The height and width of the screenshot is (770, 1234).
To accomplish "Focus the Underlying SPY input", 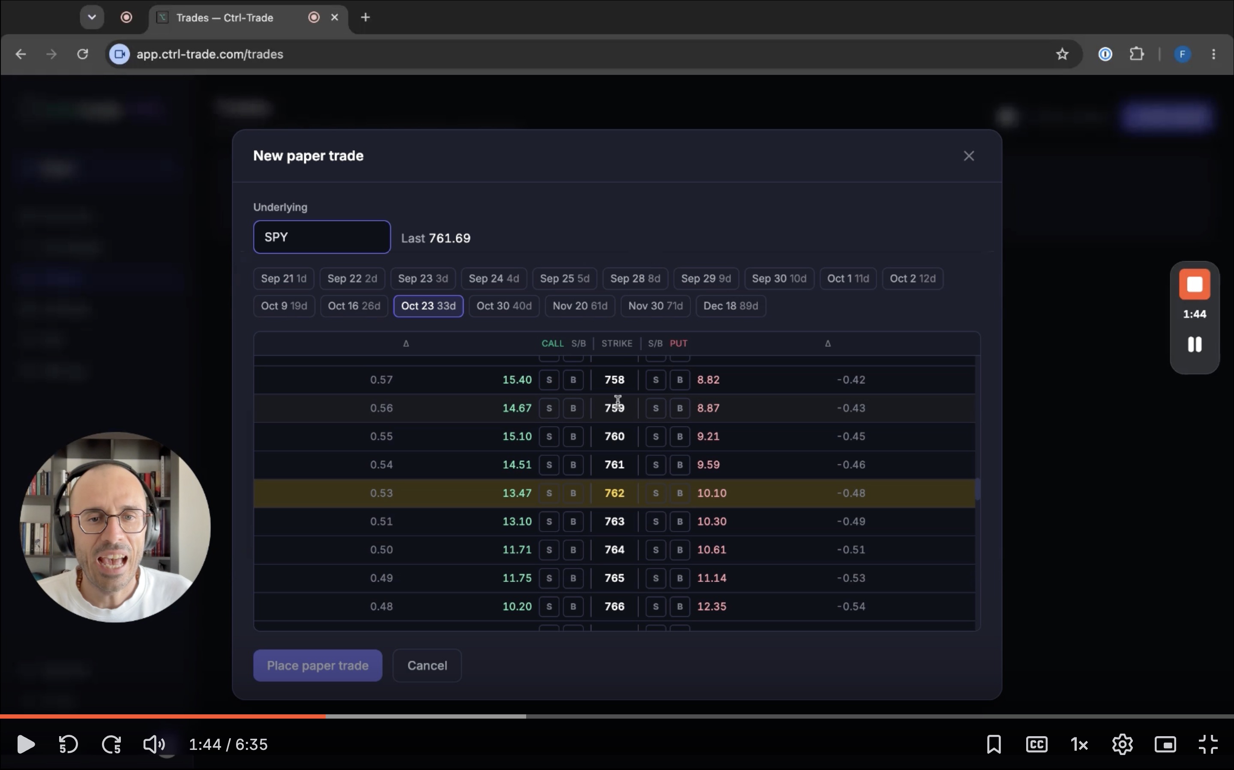I will pyautogui.click(x=322, y=237).
